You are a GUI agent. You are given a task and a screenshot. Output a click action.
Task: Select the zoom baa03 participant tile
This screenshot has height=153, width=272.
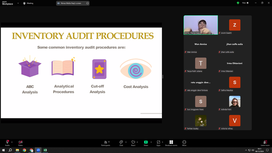pyautogui.click(x=235, y=25)
